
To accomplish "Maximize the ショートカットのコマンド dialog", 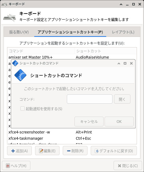I will coord(125,63).
